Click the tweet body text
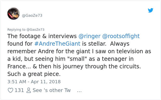 (x=79, y=55)
